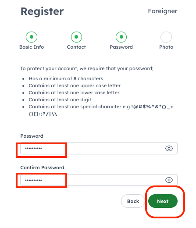
Task: Select the Contact step circle indicator
Action: pos(76,37)
